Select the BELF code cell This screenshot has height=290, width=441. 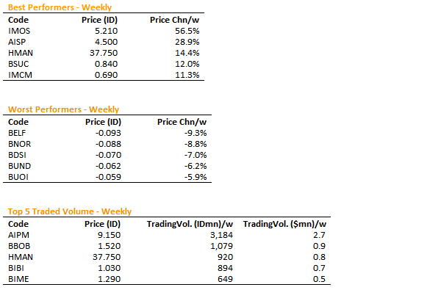tap(17, 133)
